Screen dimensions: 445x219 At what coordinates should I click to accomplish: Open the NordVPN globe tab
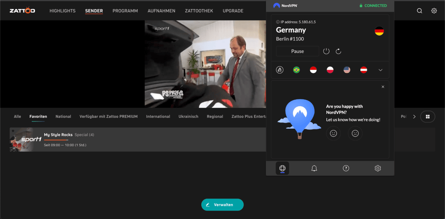[x=282, y=168]
